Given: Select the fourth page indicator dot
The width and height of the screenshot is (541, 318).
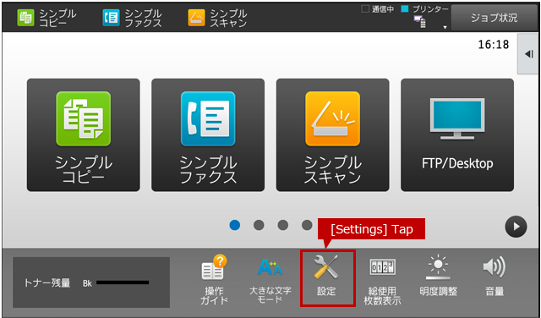Looking at the screenshot, I should pyautogui.click(x=307, y=225).
